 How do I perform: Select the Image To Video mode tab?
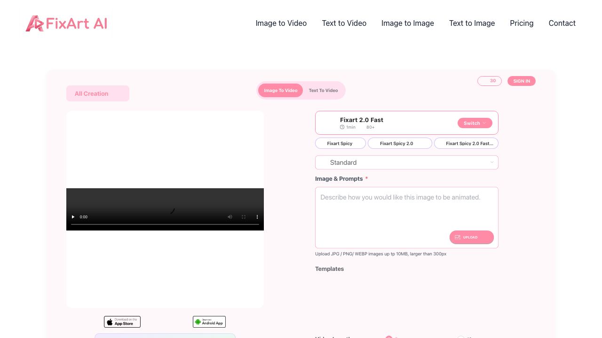click(x=281, y=91)
